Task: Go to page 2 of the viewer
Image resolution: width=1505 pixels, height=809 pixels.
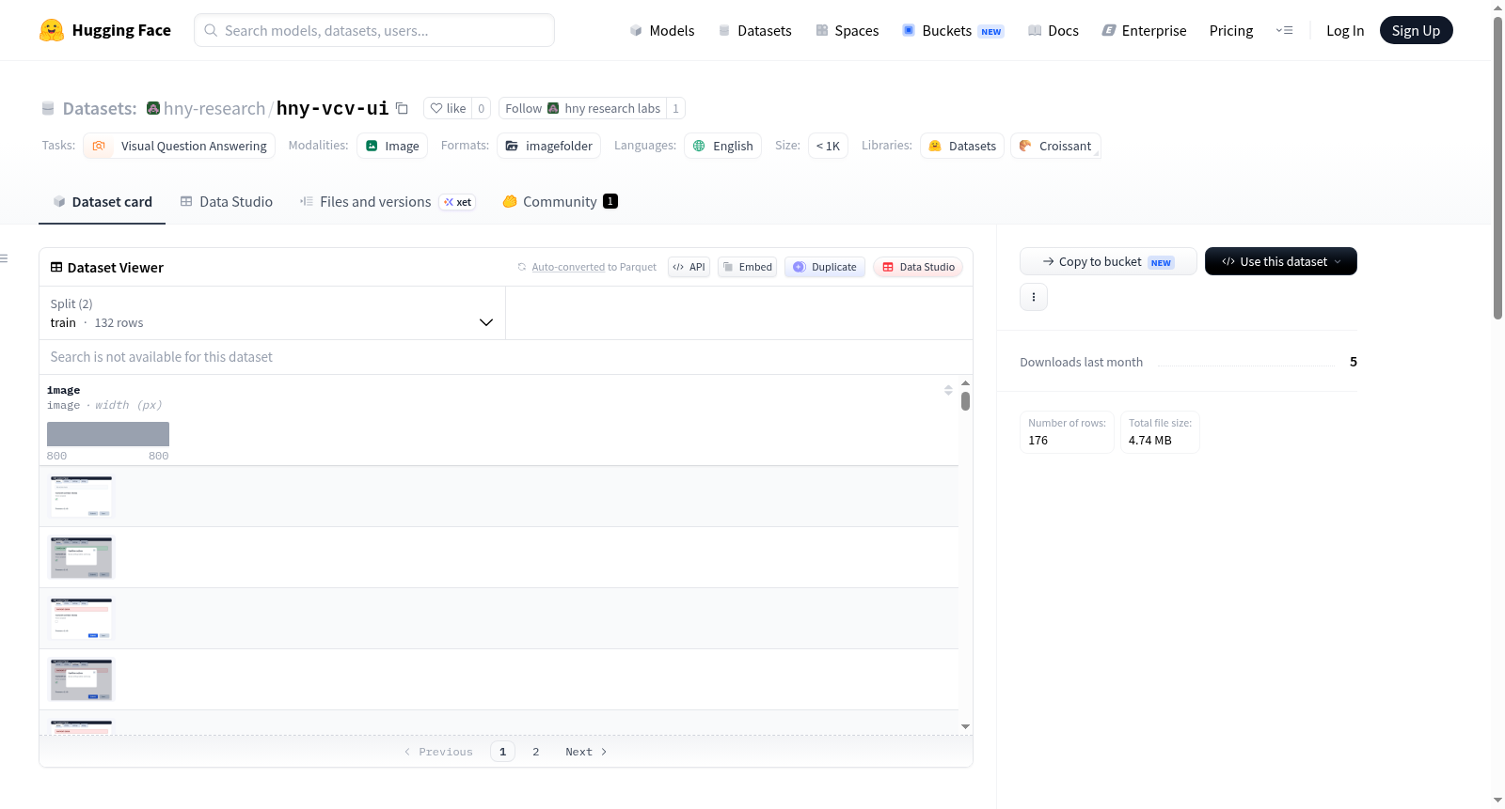Action: click(536, 752)
